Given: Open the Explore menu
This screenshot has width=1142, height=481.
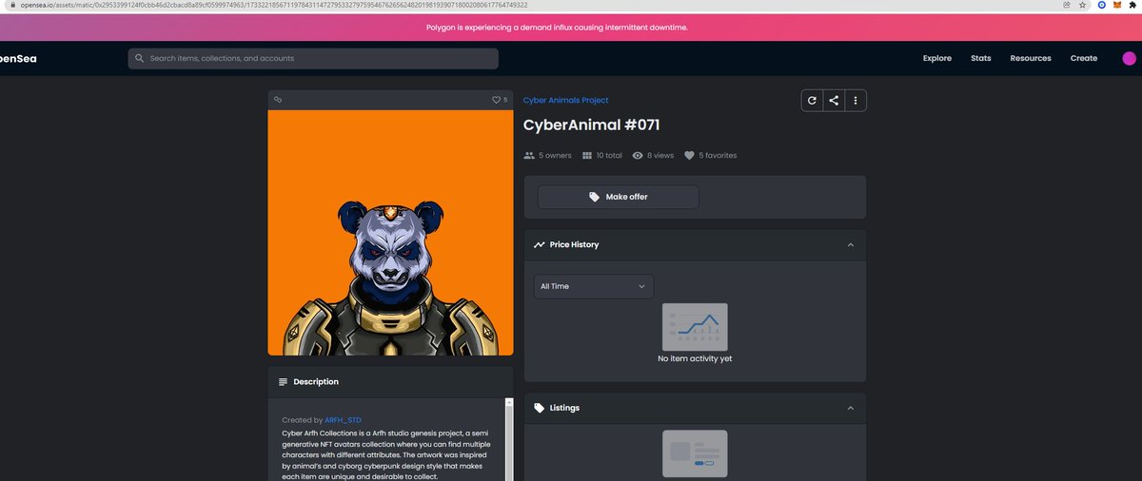Looking at the screenshot, I should [937, 58].
